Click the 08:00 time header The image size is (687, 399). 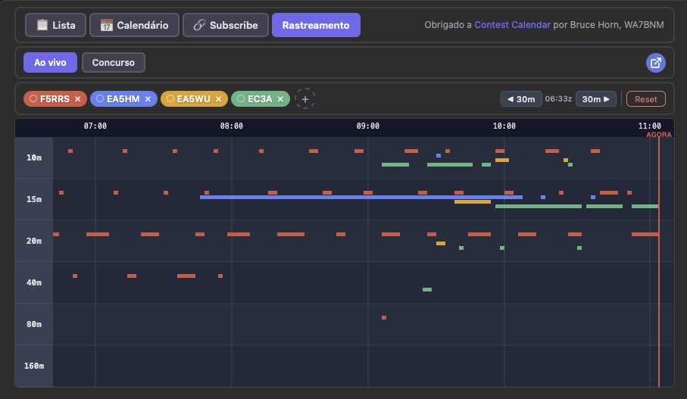tap(231, 126)
